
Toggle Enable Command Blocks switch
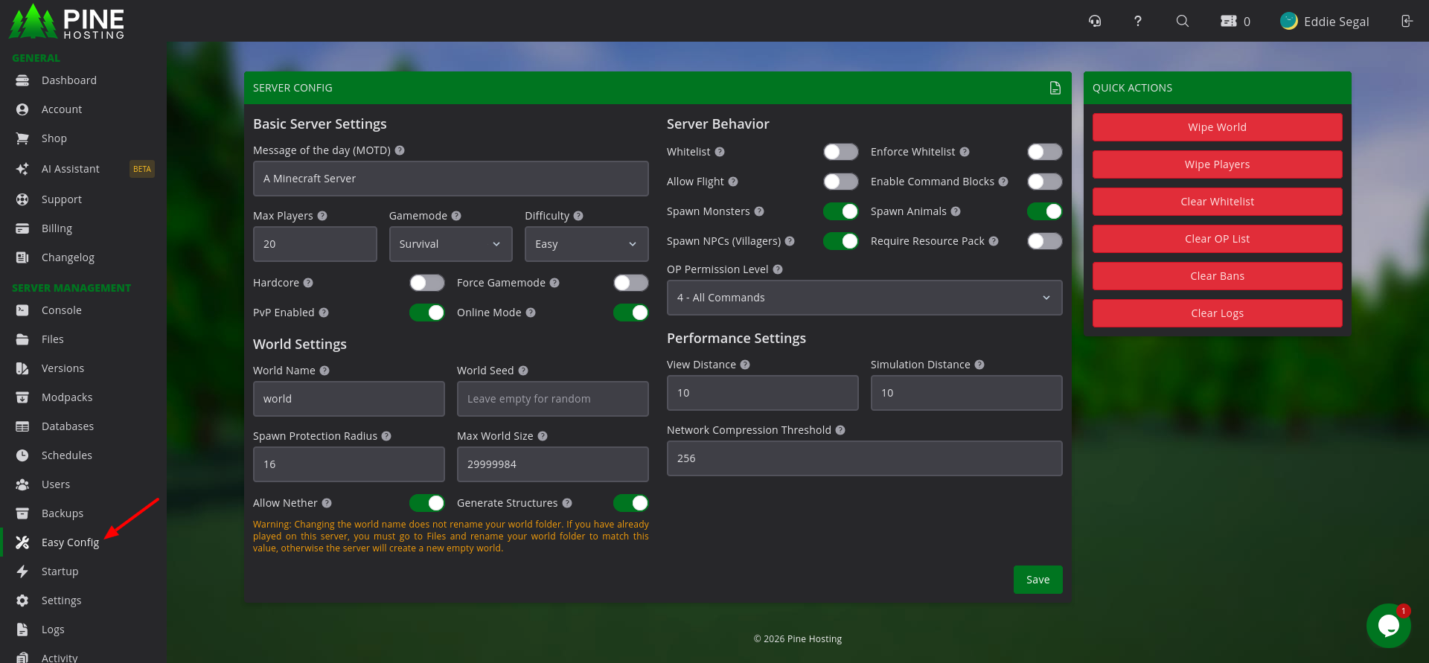pos(1045,182)
